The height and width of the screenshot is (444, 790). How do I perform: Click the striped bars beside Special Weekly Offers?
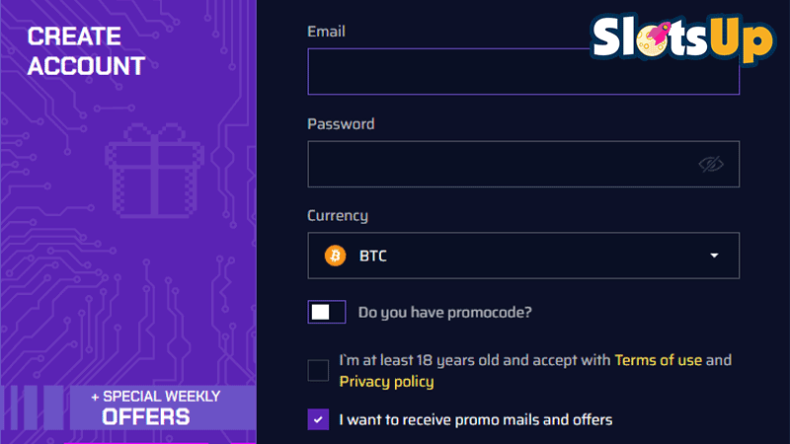point(34,407)
